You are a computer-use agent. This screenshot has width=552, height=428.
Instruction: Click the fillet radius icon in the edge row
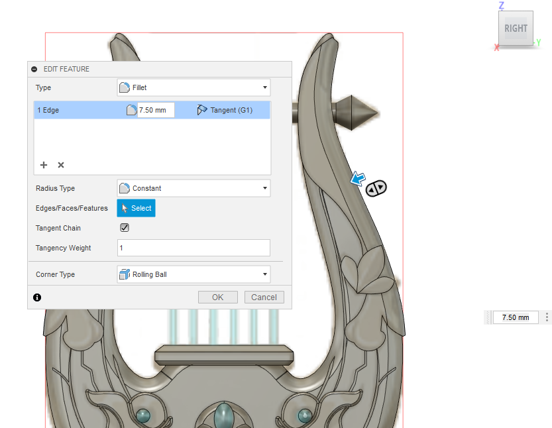pos(131,110)
